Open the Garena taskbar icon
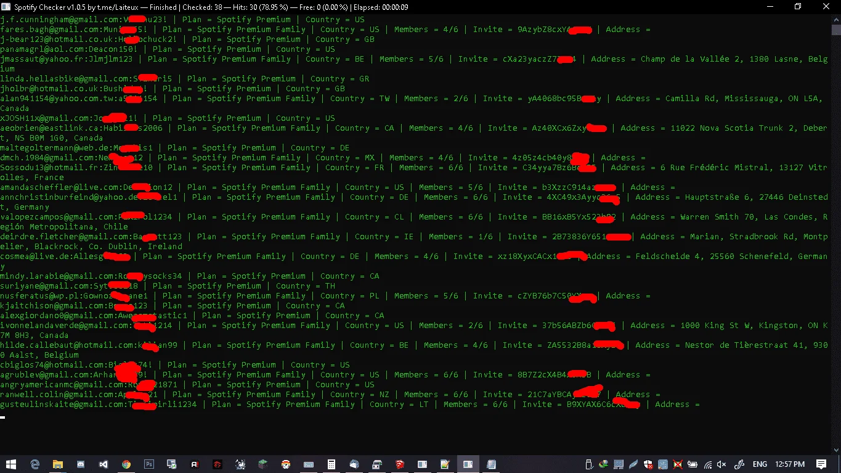This screenshot has width=841, height=473. point(217,464)
